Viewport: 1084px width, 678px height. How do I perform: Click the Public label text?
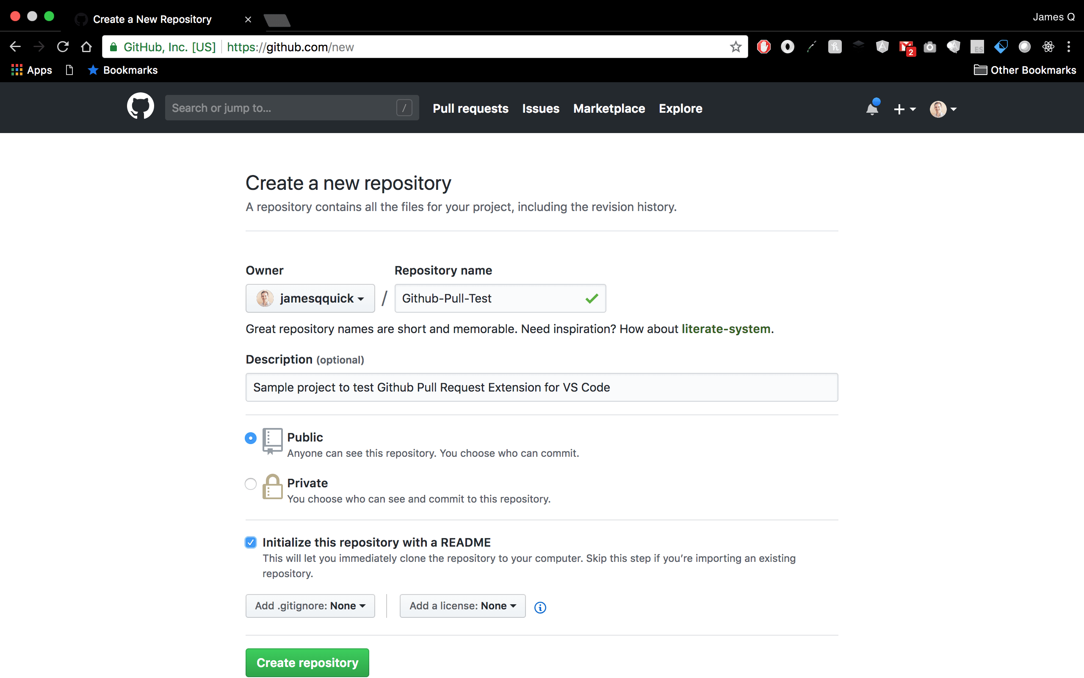click(x=304, y=437)
